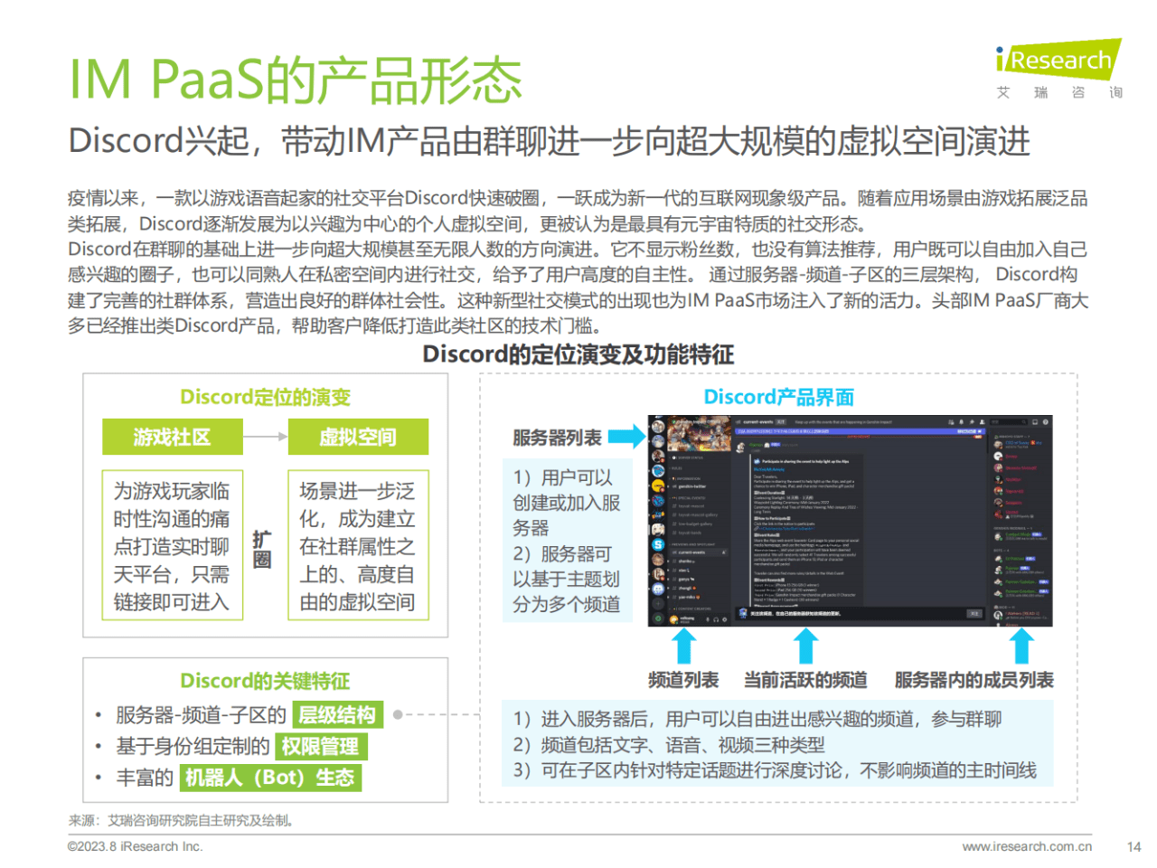Click the source note 来源：艾瑞咨询研究院自主研究及绘制
This screenshot has height=868, width=1157.
click(x=182, y=821)
